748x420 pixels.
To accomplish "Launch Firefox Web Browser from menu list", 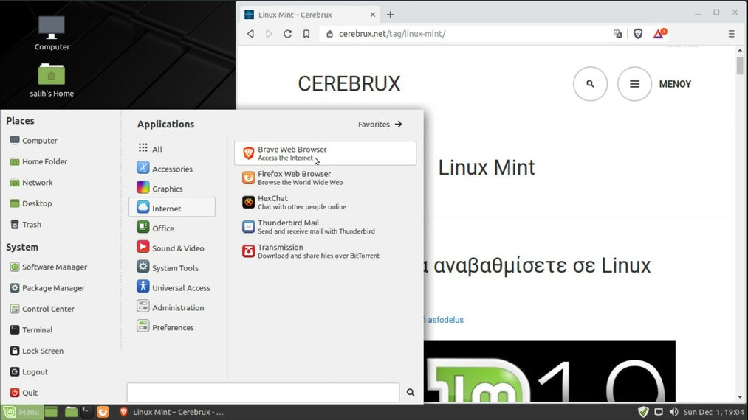I will click(x=325, y=178).
